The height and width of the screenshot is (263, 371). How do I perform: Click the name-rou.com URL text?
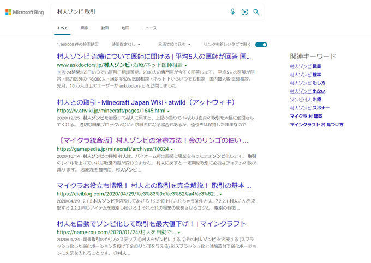pos(116,233)
